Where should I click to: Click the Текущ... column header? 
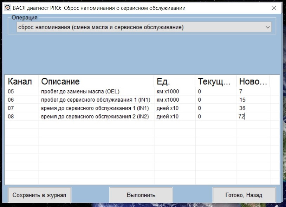coord(216,81)
